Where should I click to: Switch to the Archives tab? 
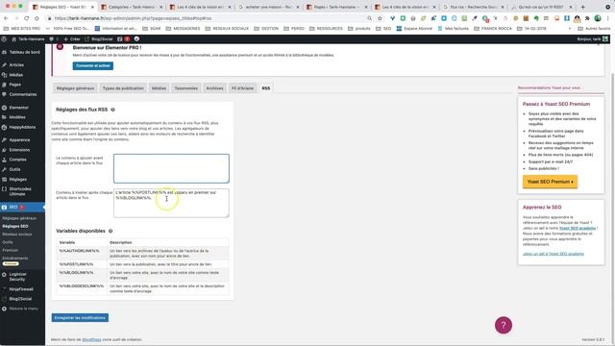coord(214,88)
